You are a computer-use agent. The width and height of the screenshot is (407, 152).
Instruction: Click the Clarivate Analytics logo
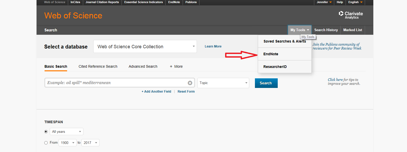[x=351, y=15]
